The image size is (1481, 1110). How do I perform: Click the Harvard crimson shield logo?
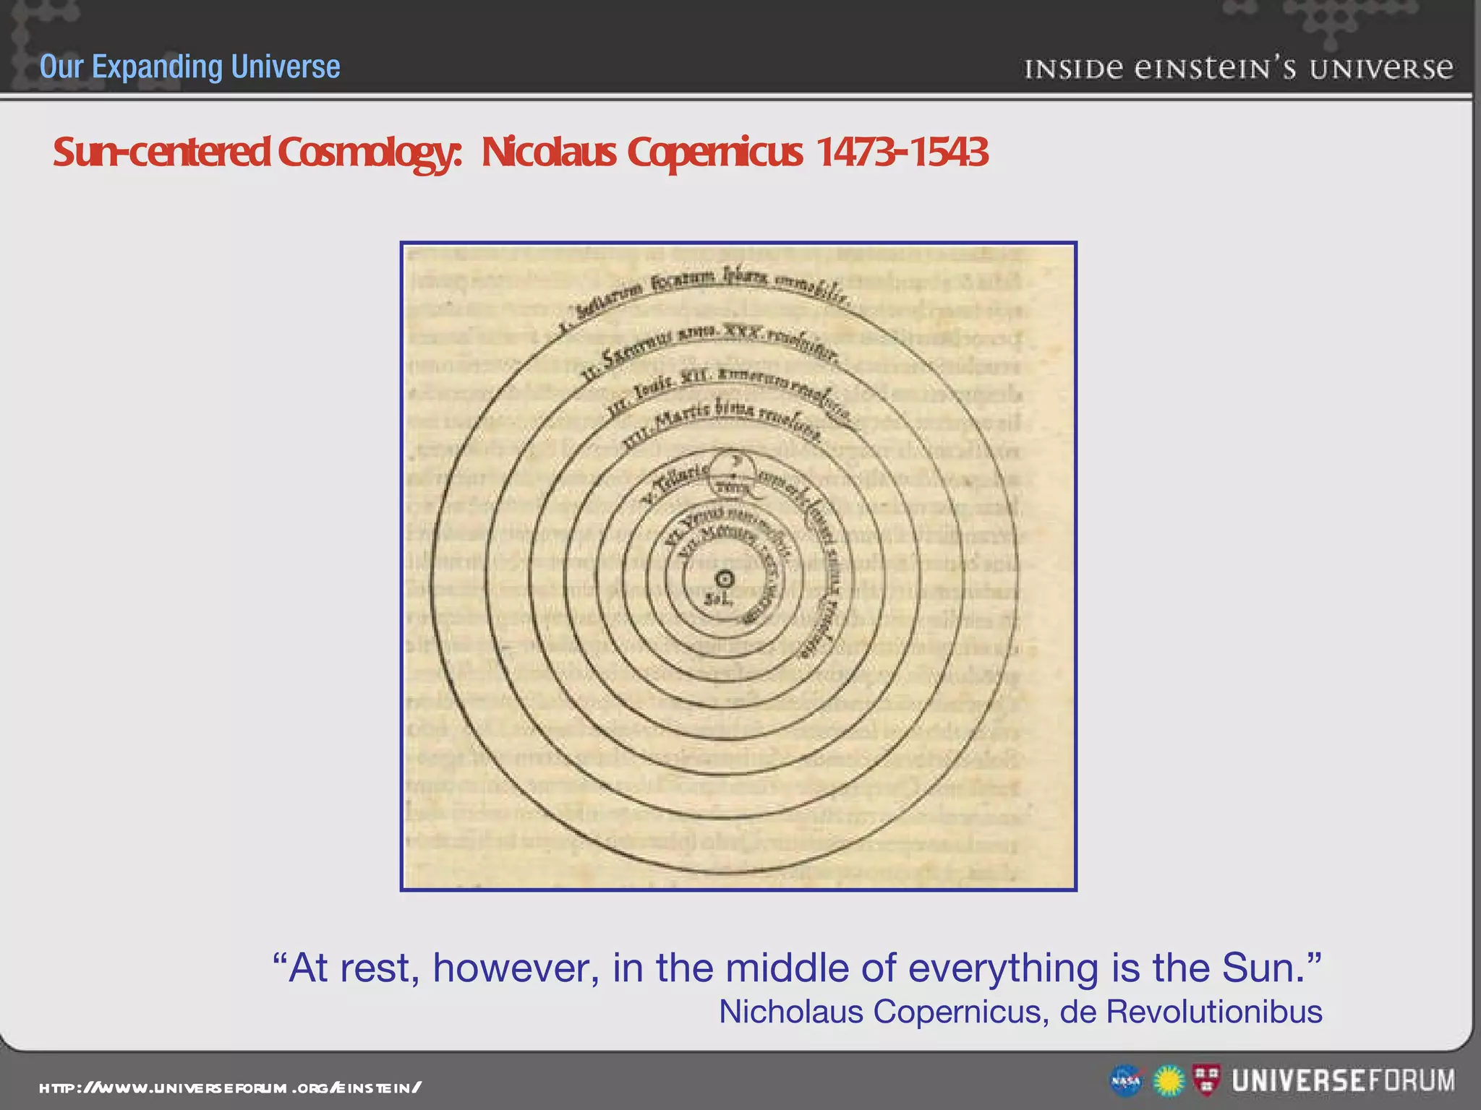[1206, 1080]
